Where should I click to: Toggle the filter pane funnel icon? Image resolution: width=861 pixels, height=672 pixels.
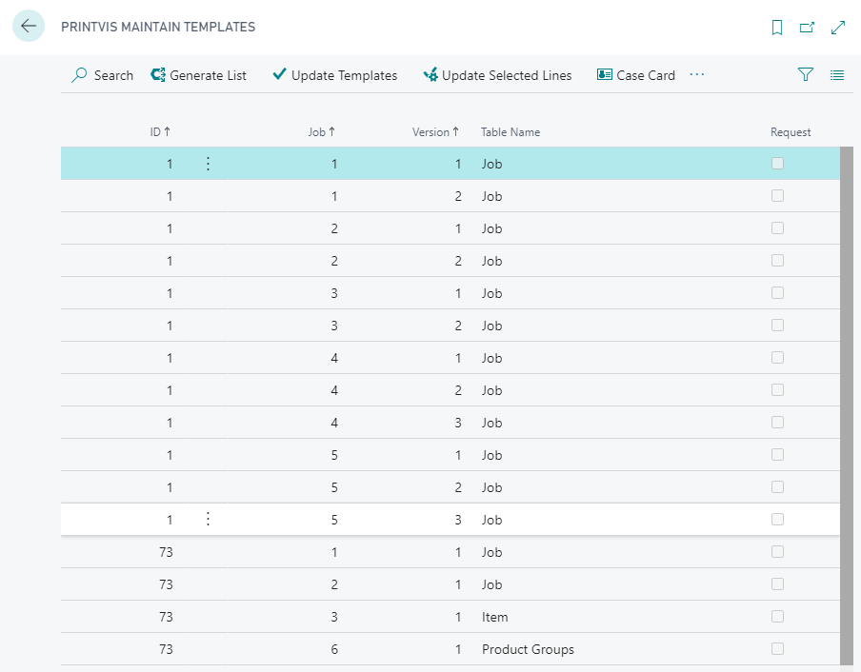pyautogui.click(x=806, y=74)
